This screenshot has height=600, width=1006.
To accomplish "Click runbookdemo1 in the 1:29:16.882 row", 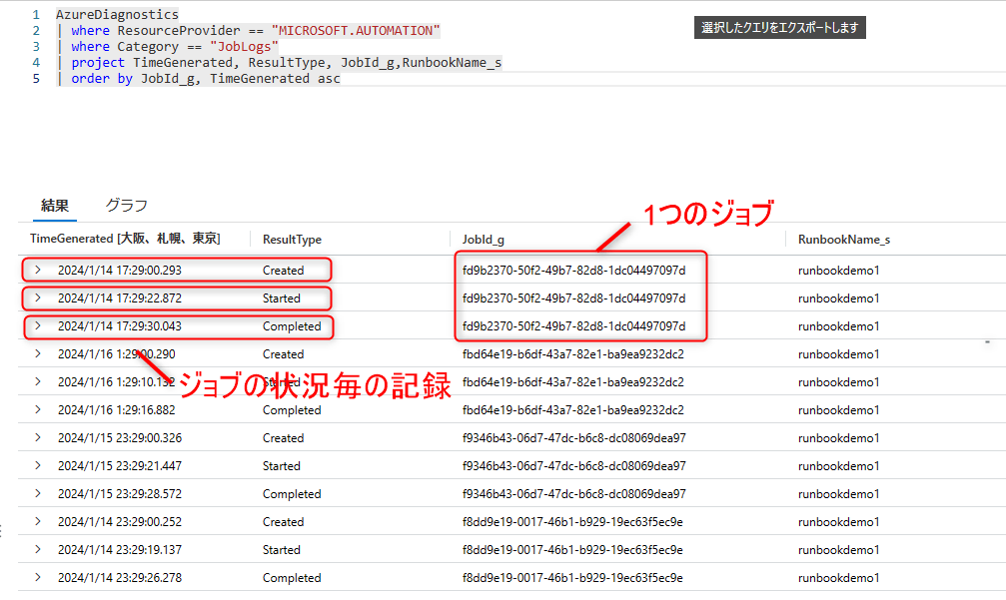I will 838,409.
